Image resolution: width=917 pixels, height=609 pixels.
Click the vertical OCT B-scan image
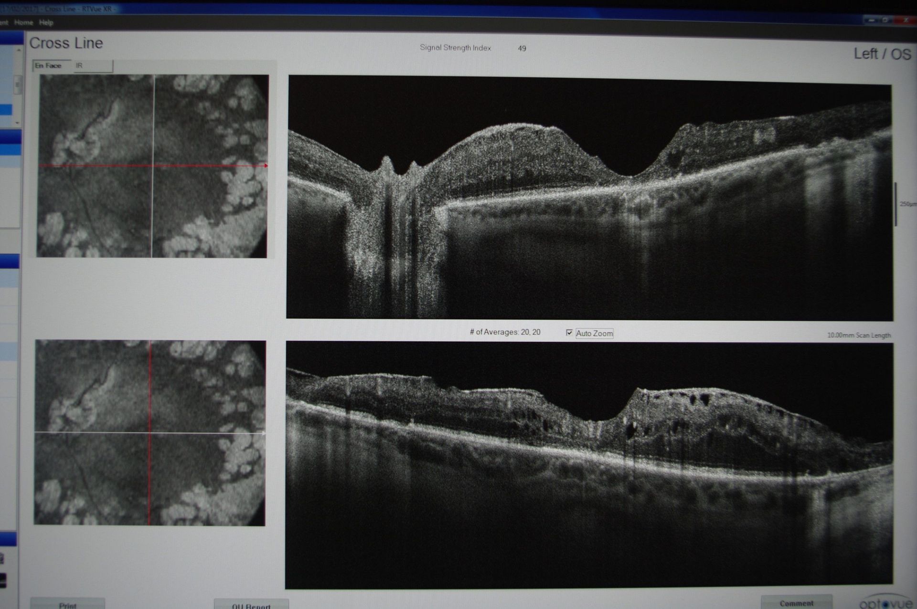(x=589, y=464)
